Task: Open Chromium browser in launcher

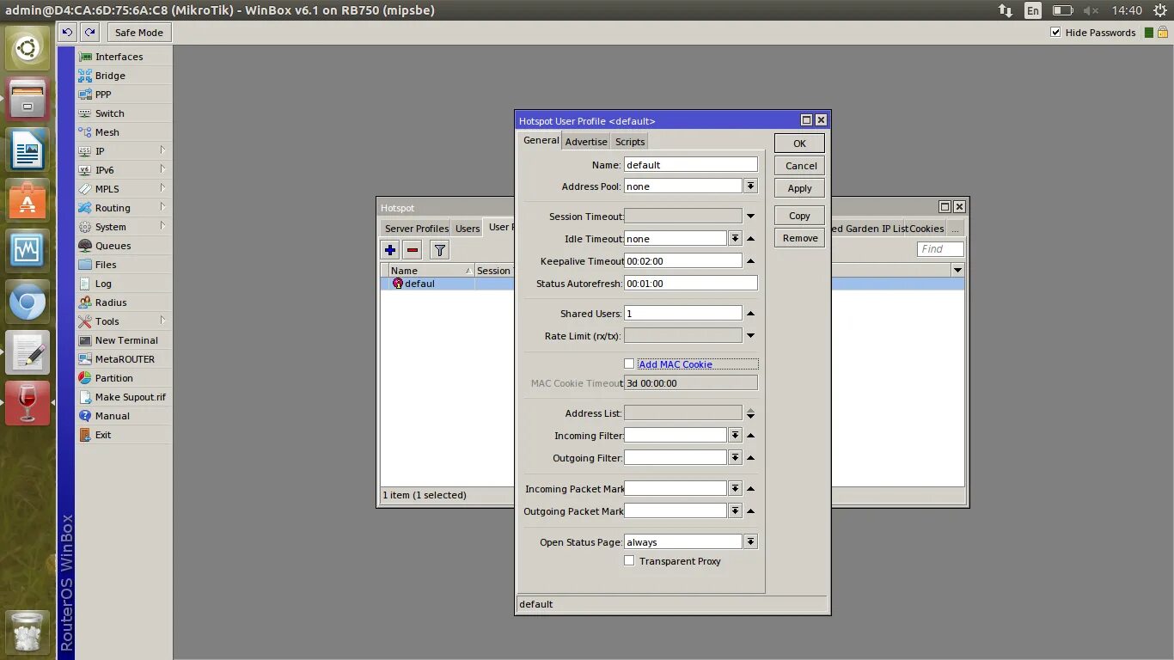Action: [28, 302]
